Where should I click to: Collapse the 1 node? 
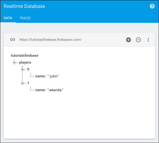(x=23, y=83)
